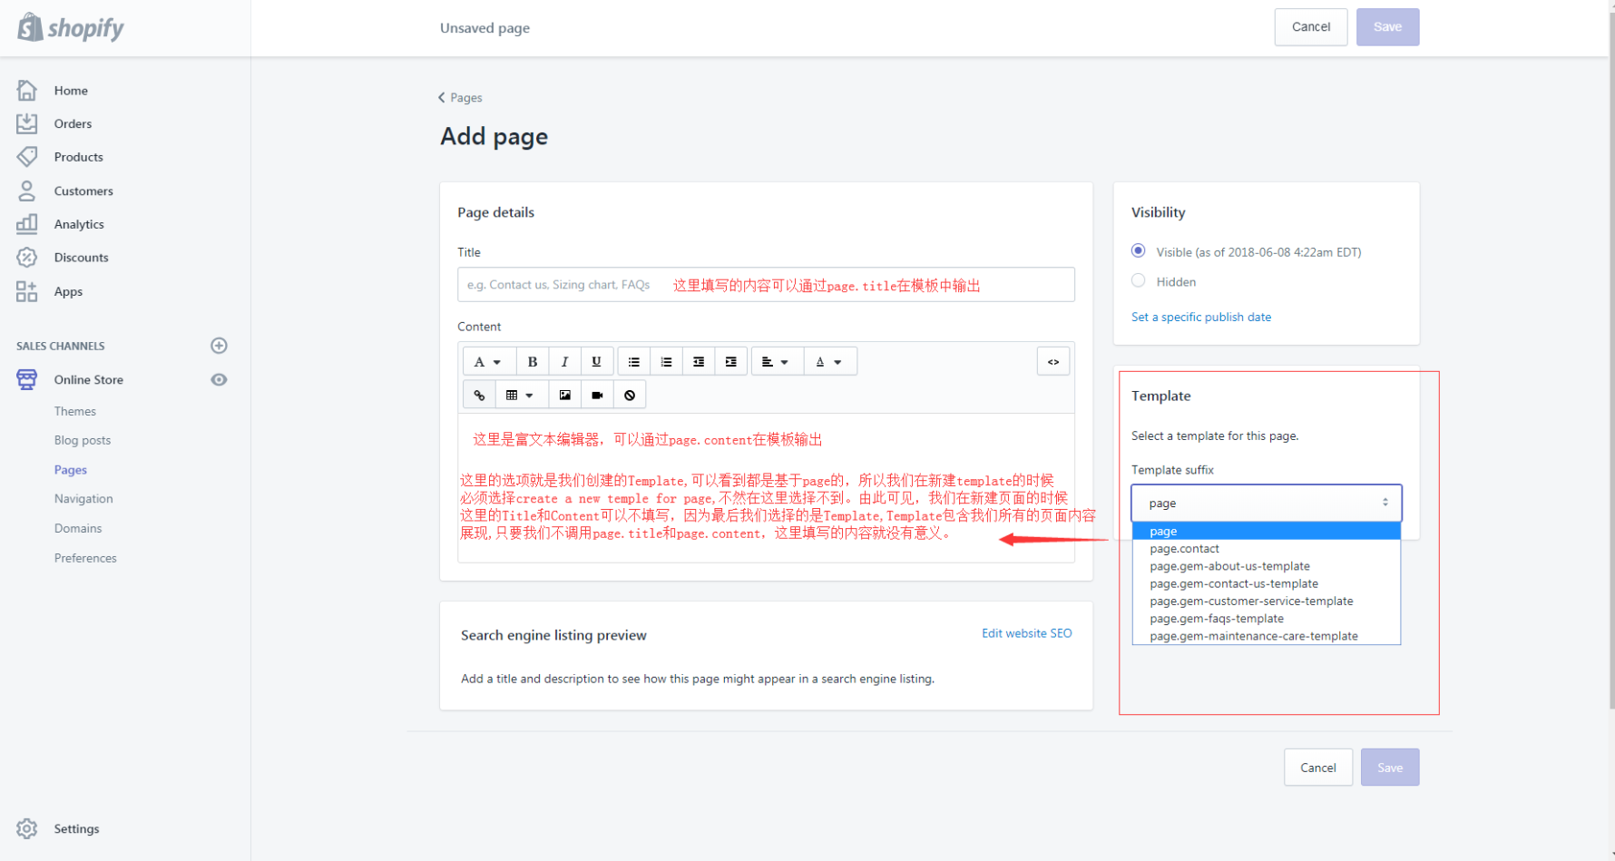Toggle underline formatting in editor

pos(596,361)
